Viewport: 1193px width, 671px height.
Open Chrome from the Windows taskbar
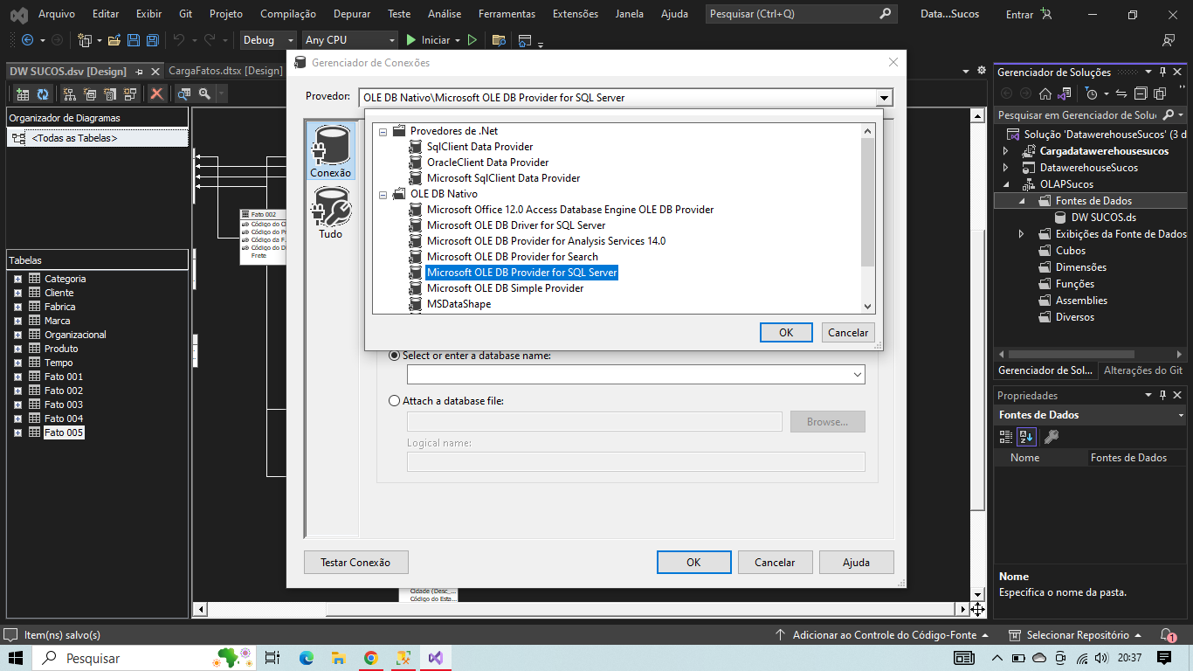tap(371, 658)
